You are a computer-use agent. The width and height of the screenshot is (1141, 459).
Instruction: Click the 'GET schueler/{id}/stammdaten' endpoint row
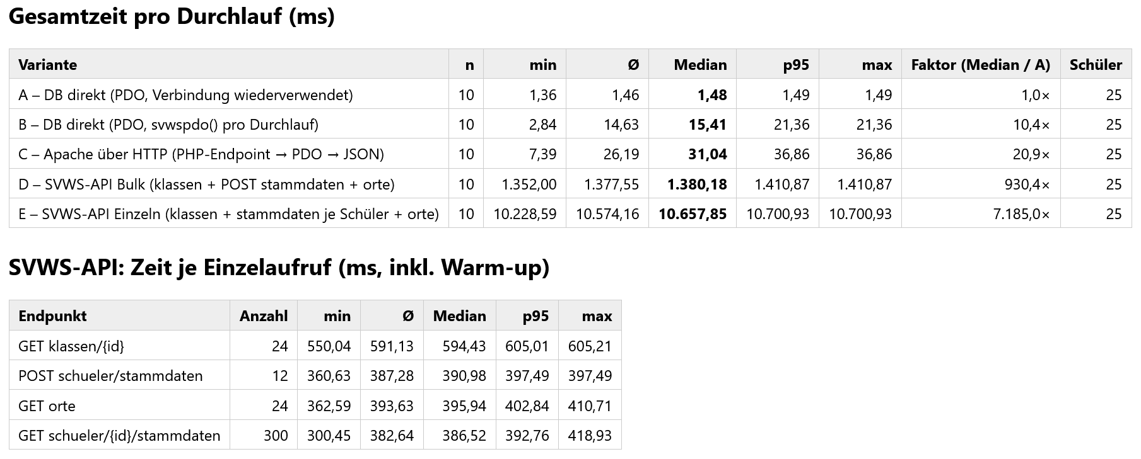click(x=315, y=435)
